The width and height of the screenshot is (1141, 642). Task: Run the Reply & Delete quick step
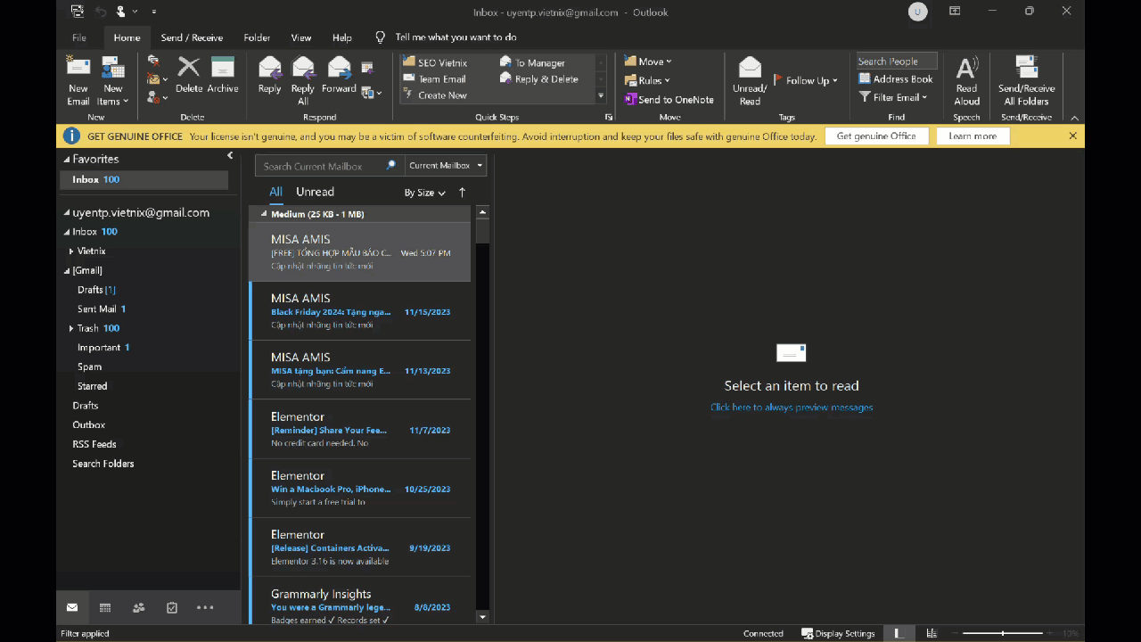click(540, 78)
